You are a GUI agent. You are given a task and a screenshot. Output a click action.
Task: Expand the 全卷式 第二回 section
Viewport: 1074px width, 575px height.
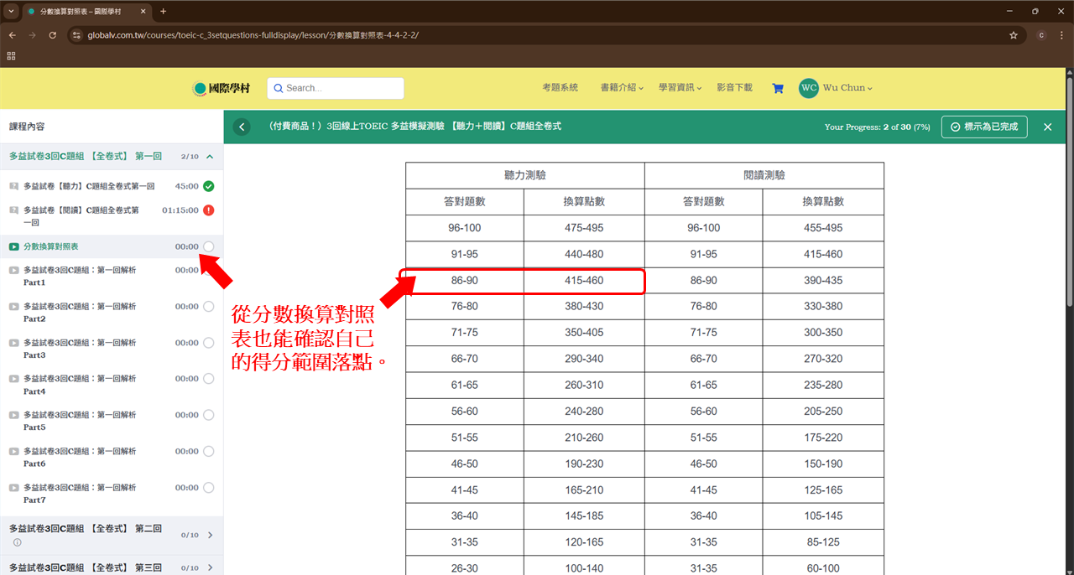209,535
